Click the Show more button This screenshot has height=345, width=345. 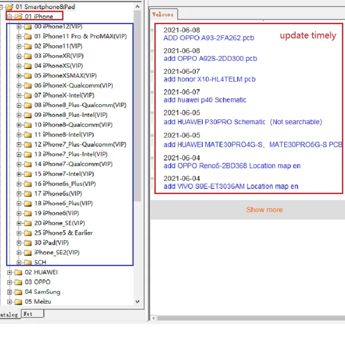(264, 210)
